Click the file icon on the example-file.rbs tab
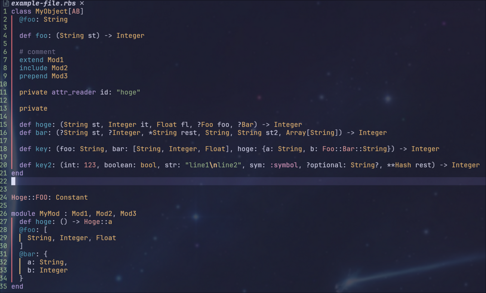Screen dimensions: 486x293 [x=6, y=3]
